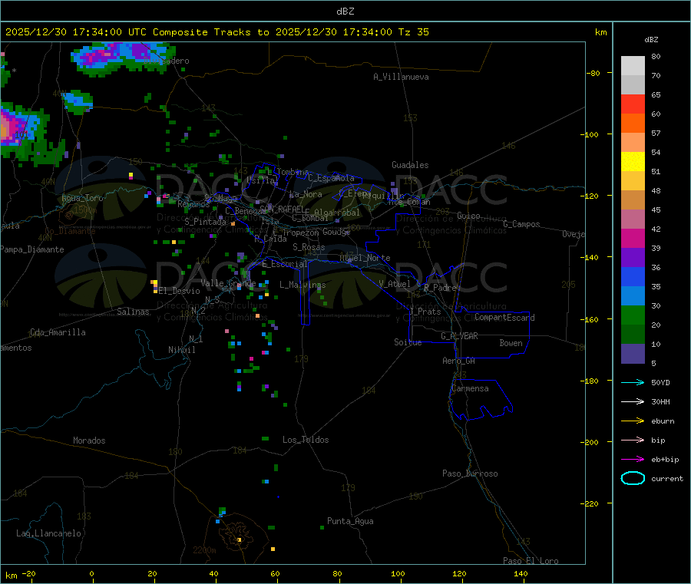This screenshot has height=584, width=691.
Task: Click the magenta eb+bip arrow icon
Action: [633, 459]
